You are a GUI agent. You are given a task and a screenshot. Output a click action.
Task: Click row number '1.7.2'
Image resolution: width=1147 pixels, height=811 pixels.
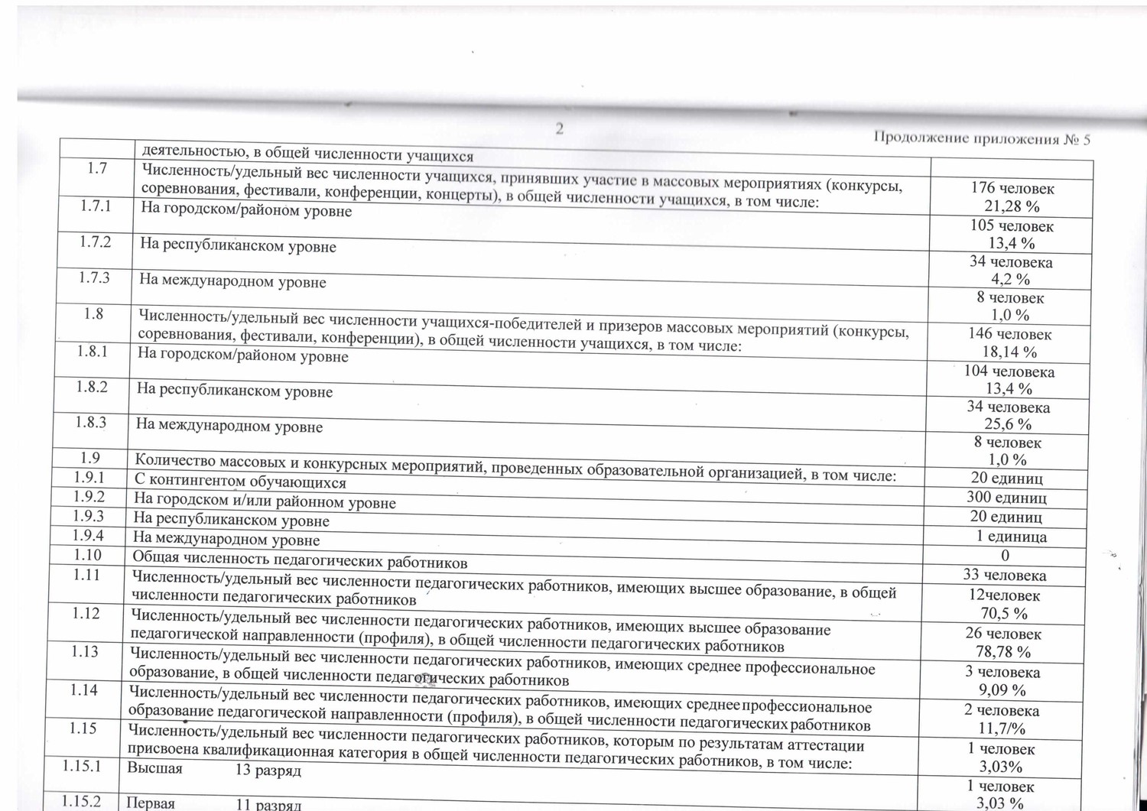pyautogui.click(x=96, y=242)
